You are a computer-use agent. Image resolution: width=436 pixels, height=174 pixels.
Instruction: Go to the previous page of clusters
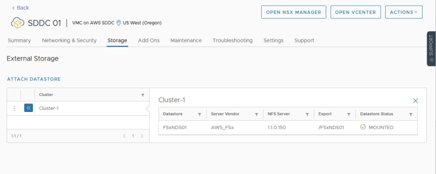click(124, 136)
